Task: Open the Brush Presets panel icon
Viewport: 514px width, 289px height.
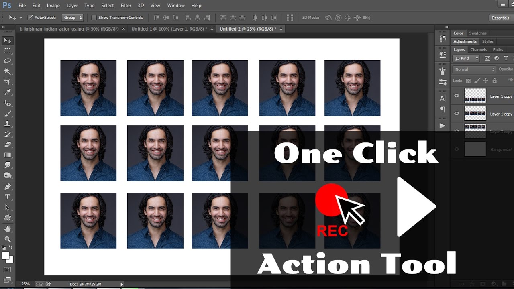Action: click(443, 83)
